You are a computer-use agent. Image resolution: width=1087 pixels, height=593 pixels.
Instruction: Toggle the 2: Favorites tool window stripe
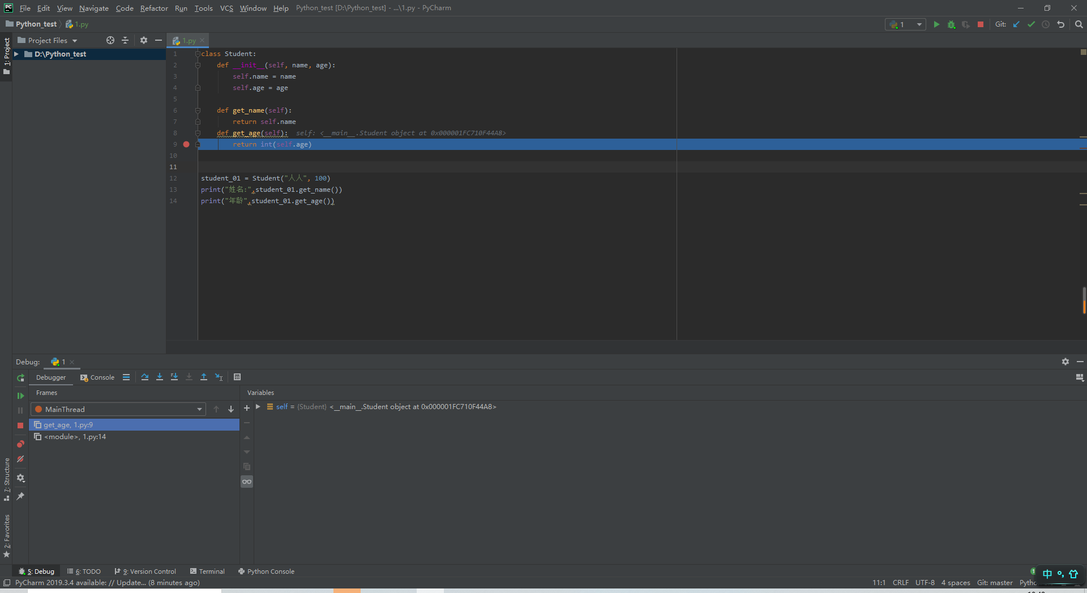[6, 536]
